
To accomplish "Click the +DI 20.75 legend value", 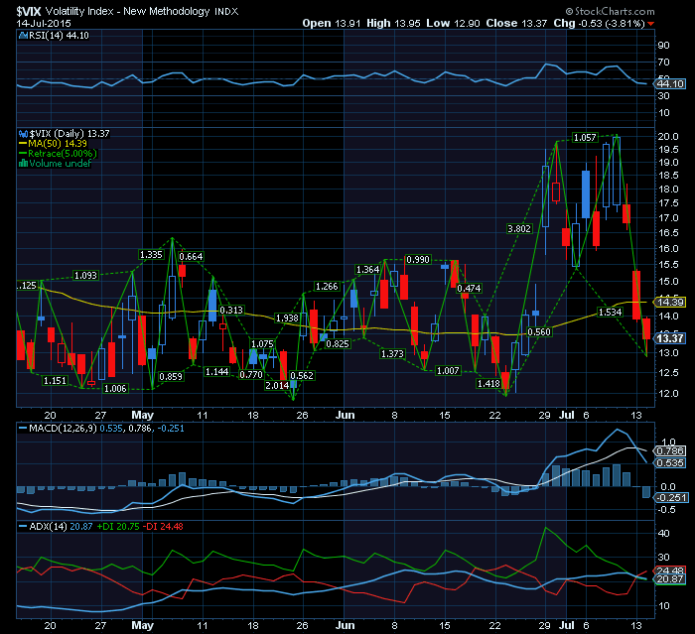I will click(x=118, y=526).
